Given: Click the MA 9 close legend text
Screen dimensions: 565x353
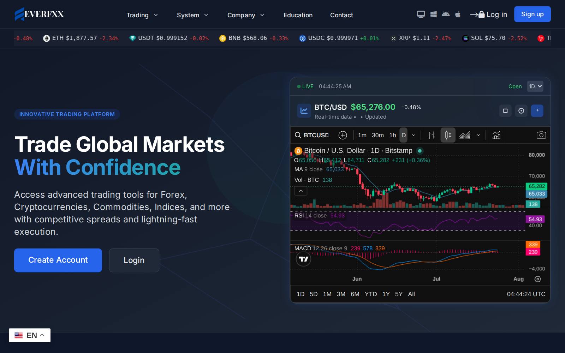Looking at the screenshot, I should coord(308,169).
